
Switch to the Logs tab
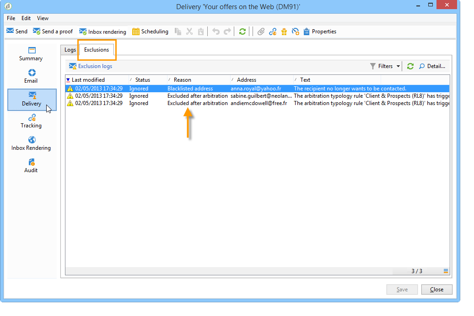click(x=70, y=50)
